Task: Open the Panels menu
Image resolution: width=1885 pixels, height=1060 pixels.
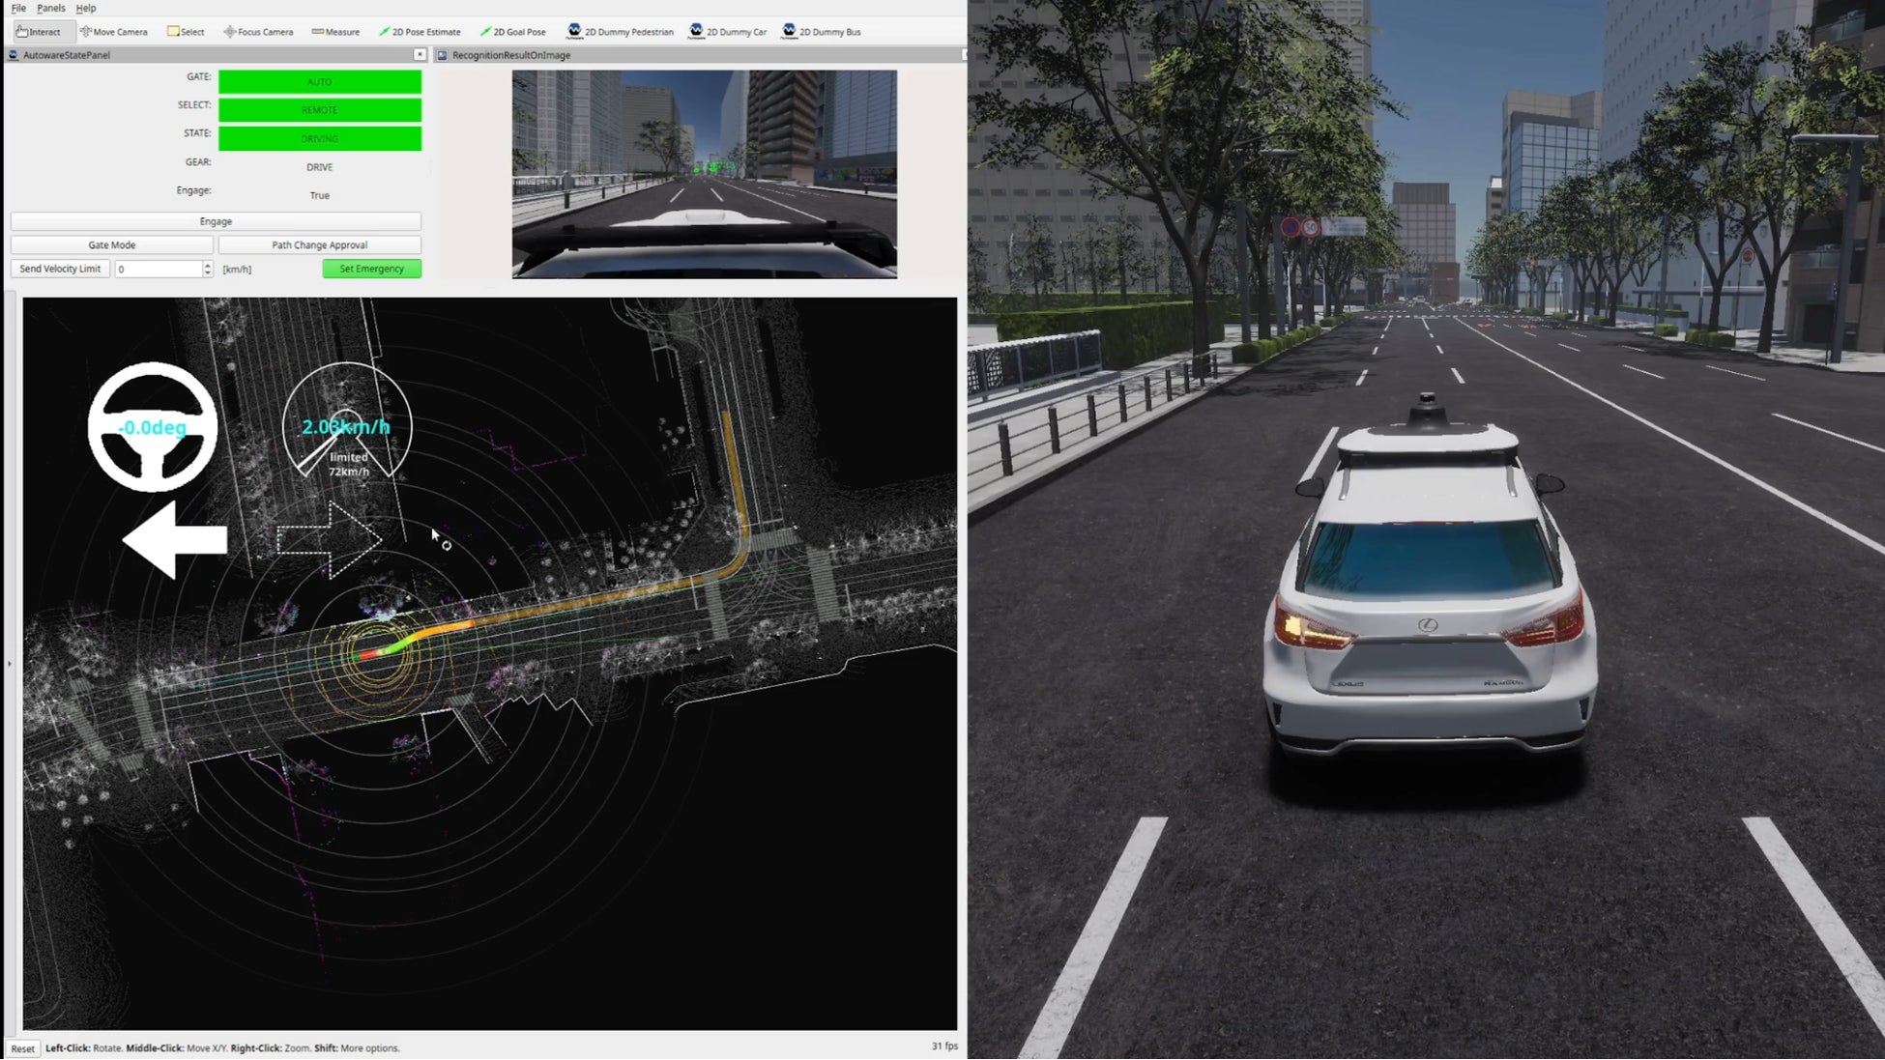Action: pos(50,8)
